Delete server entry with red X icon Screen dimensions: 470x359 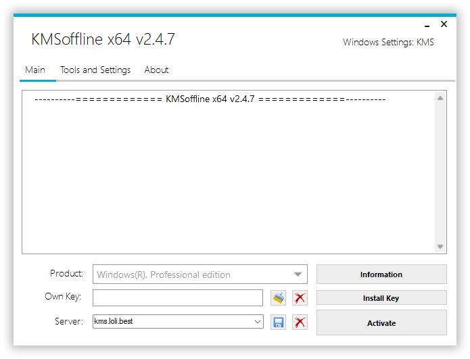tap(300, 322)
